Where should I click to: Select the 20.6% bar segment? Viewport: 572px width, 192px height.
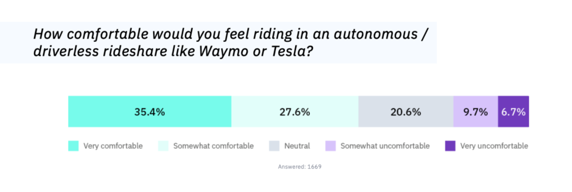coord(406,112)
